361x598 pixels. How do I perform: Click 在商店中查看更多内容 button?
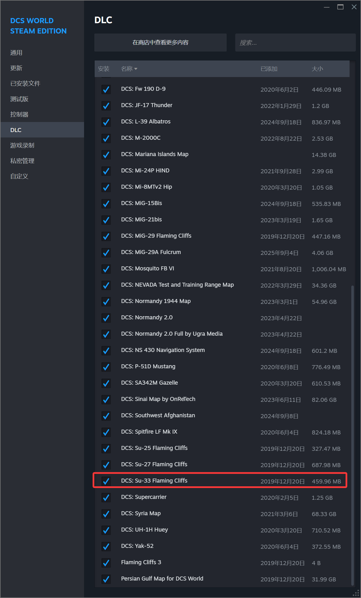coord(160,42)
